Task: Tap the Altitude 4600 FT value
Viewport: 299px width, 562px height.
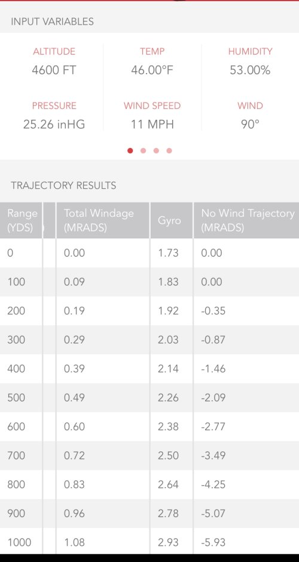Action: [54, 70]
